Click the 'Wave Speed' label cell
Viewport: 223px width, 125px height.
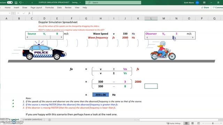coord(101,34)
